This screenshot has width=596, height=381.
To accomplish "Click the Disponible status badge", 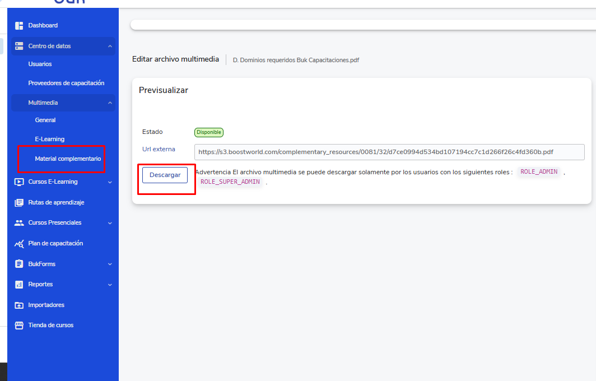I will (x=208, y=132).
